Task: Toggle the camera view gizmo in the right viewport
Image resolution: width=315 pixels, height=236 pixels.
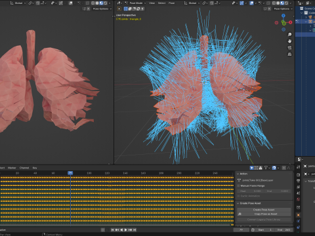Action: (289, 48)
